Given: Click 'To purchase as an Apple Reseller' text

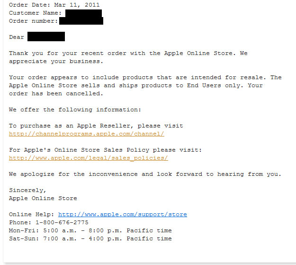Looking at the screenshot, I should pyautogui.click(x=96, y=126).
